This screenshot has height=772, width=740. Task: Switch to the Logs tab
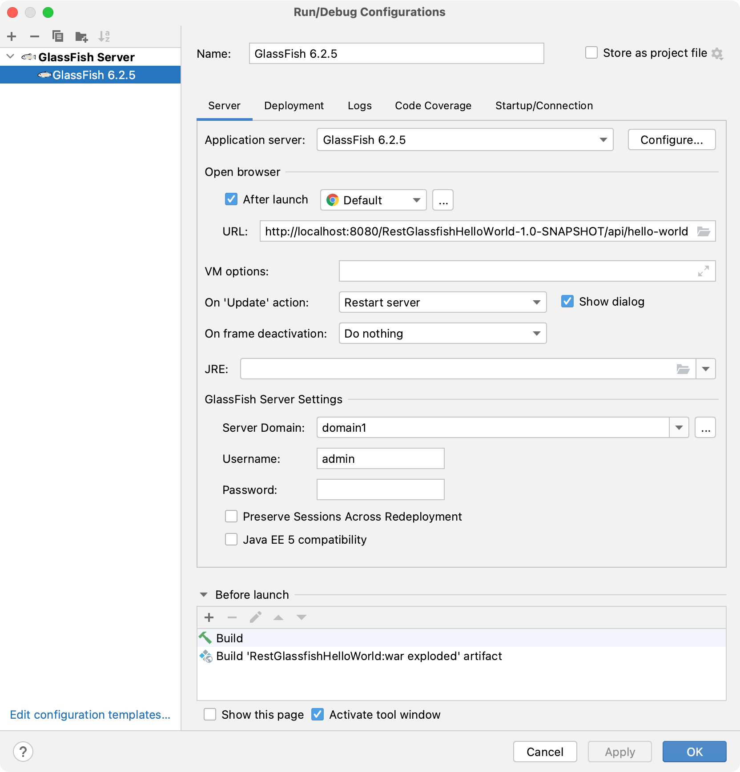pos(360,106)
